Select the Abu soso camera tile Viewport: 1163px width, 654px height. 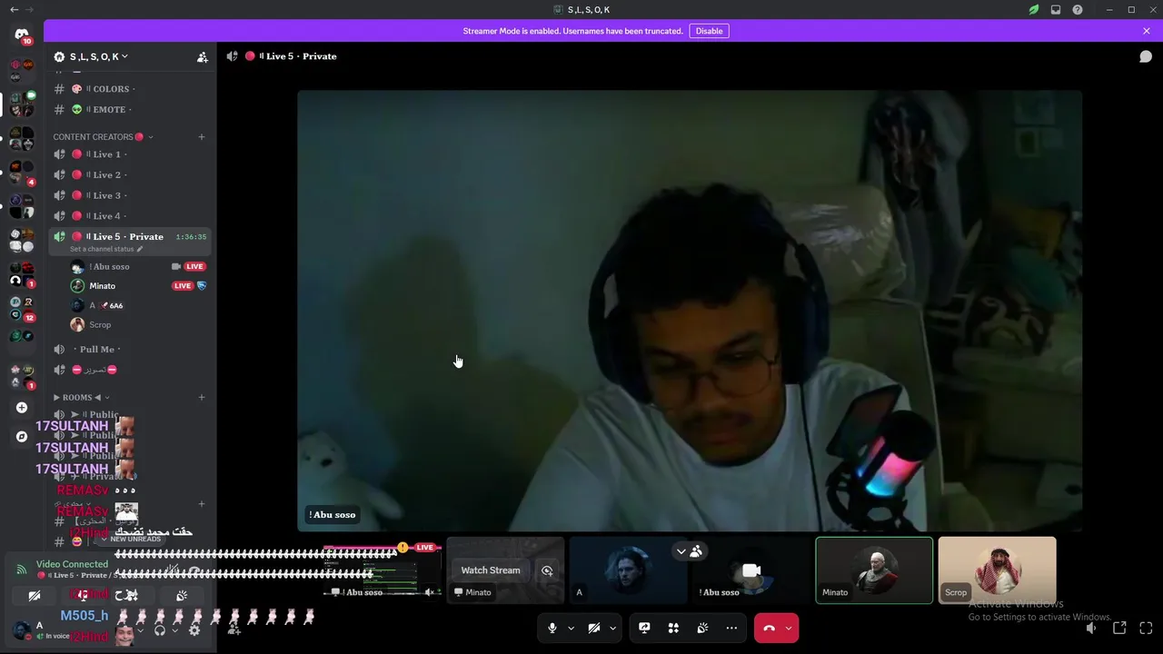tap(750, 570)
